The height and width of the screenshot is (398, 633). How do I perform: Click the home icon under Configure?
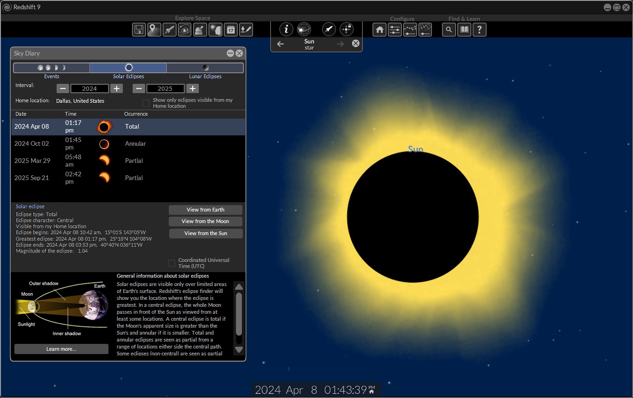pyautogui.click(x=380, y=30)
